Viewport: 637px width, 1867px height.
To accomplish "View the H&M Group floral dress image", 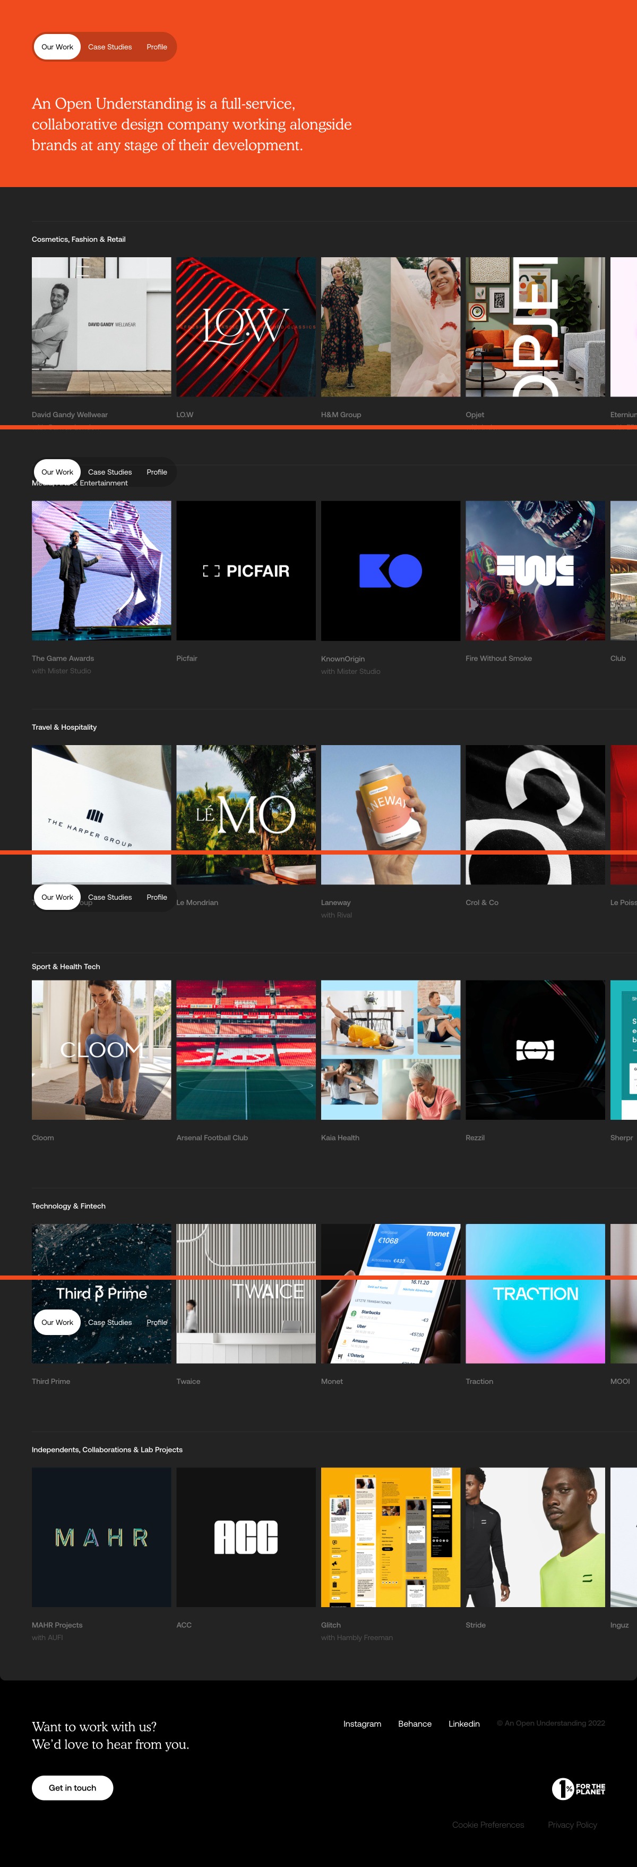I will tap(391, 327).
